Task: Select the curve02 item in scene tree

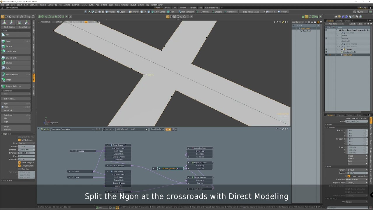Action: (x=346, y=41)
